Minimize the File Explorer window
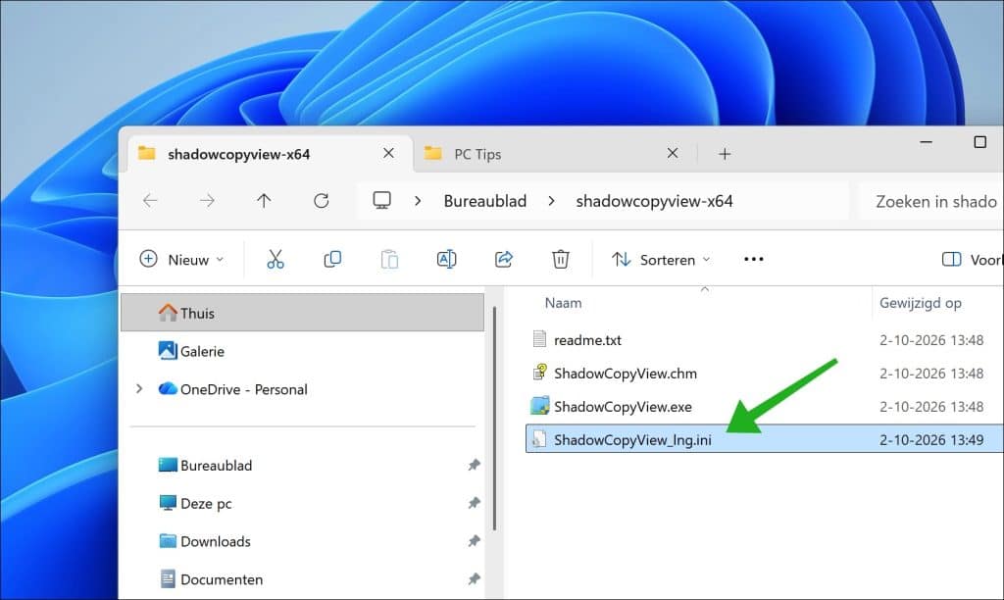The height and width of the screenshot is (600, 1004). 926,141
